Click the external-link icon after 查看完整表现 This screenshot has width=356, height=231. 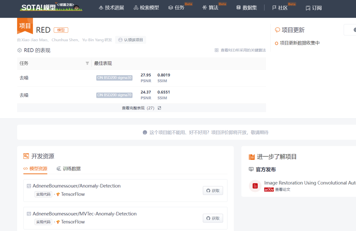click(x=160, y=108)
